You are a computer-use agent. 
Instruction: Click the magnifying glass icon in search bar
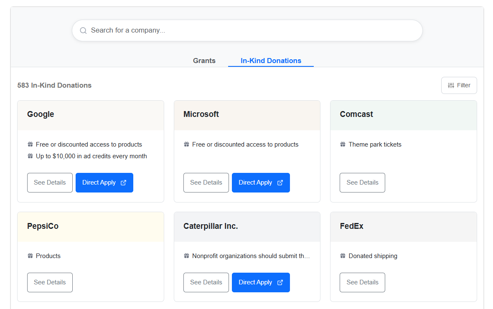click(x=83, y=30)
